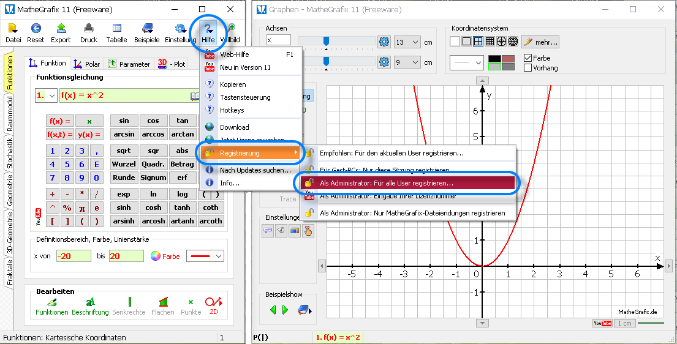This screenshot has width=677, height=344.
Task: Click the speech bubble settings icon
Action: click(x=268, y=231)
